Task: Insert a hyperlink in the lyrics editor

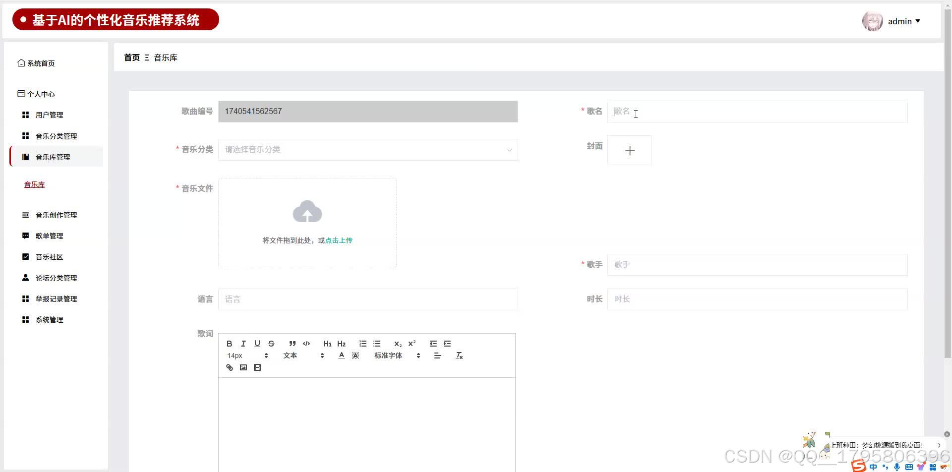Action: (229, 367)
